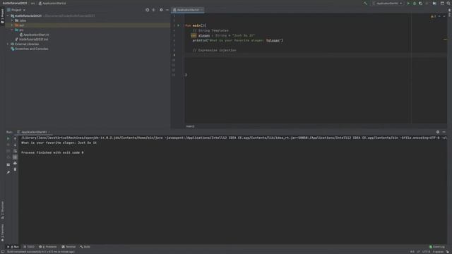
Task: Expand the out folder
Action: pos(12,25)
